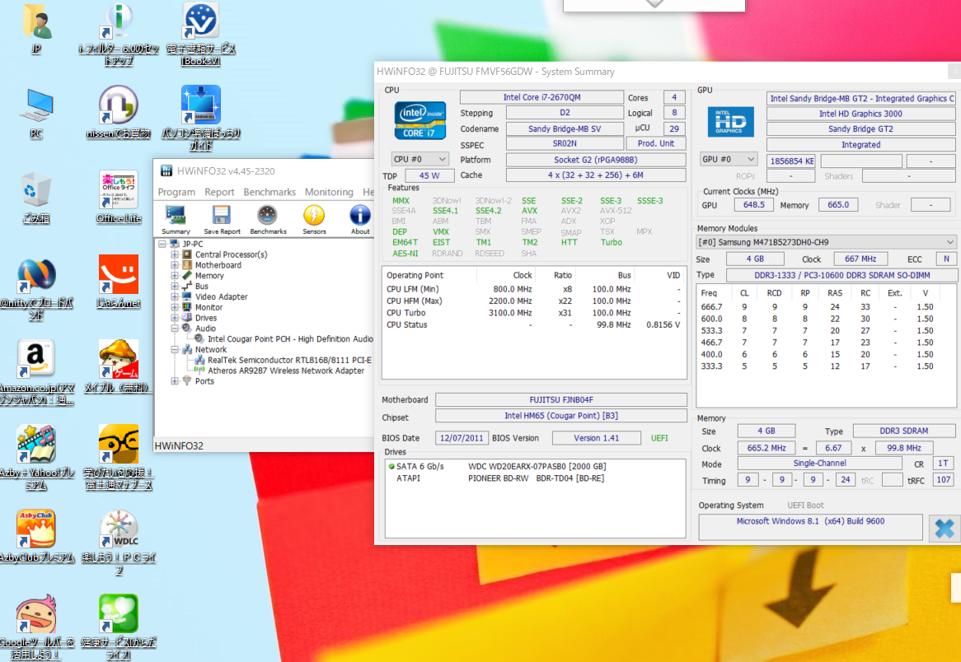Image resolution: width=961 pixels, height=662 pixels.
Task: Click the Intel HD Graphics logo
Action: pos(730,122)
